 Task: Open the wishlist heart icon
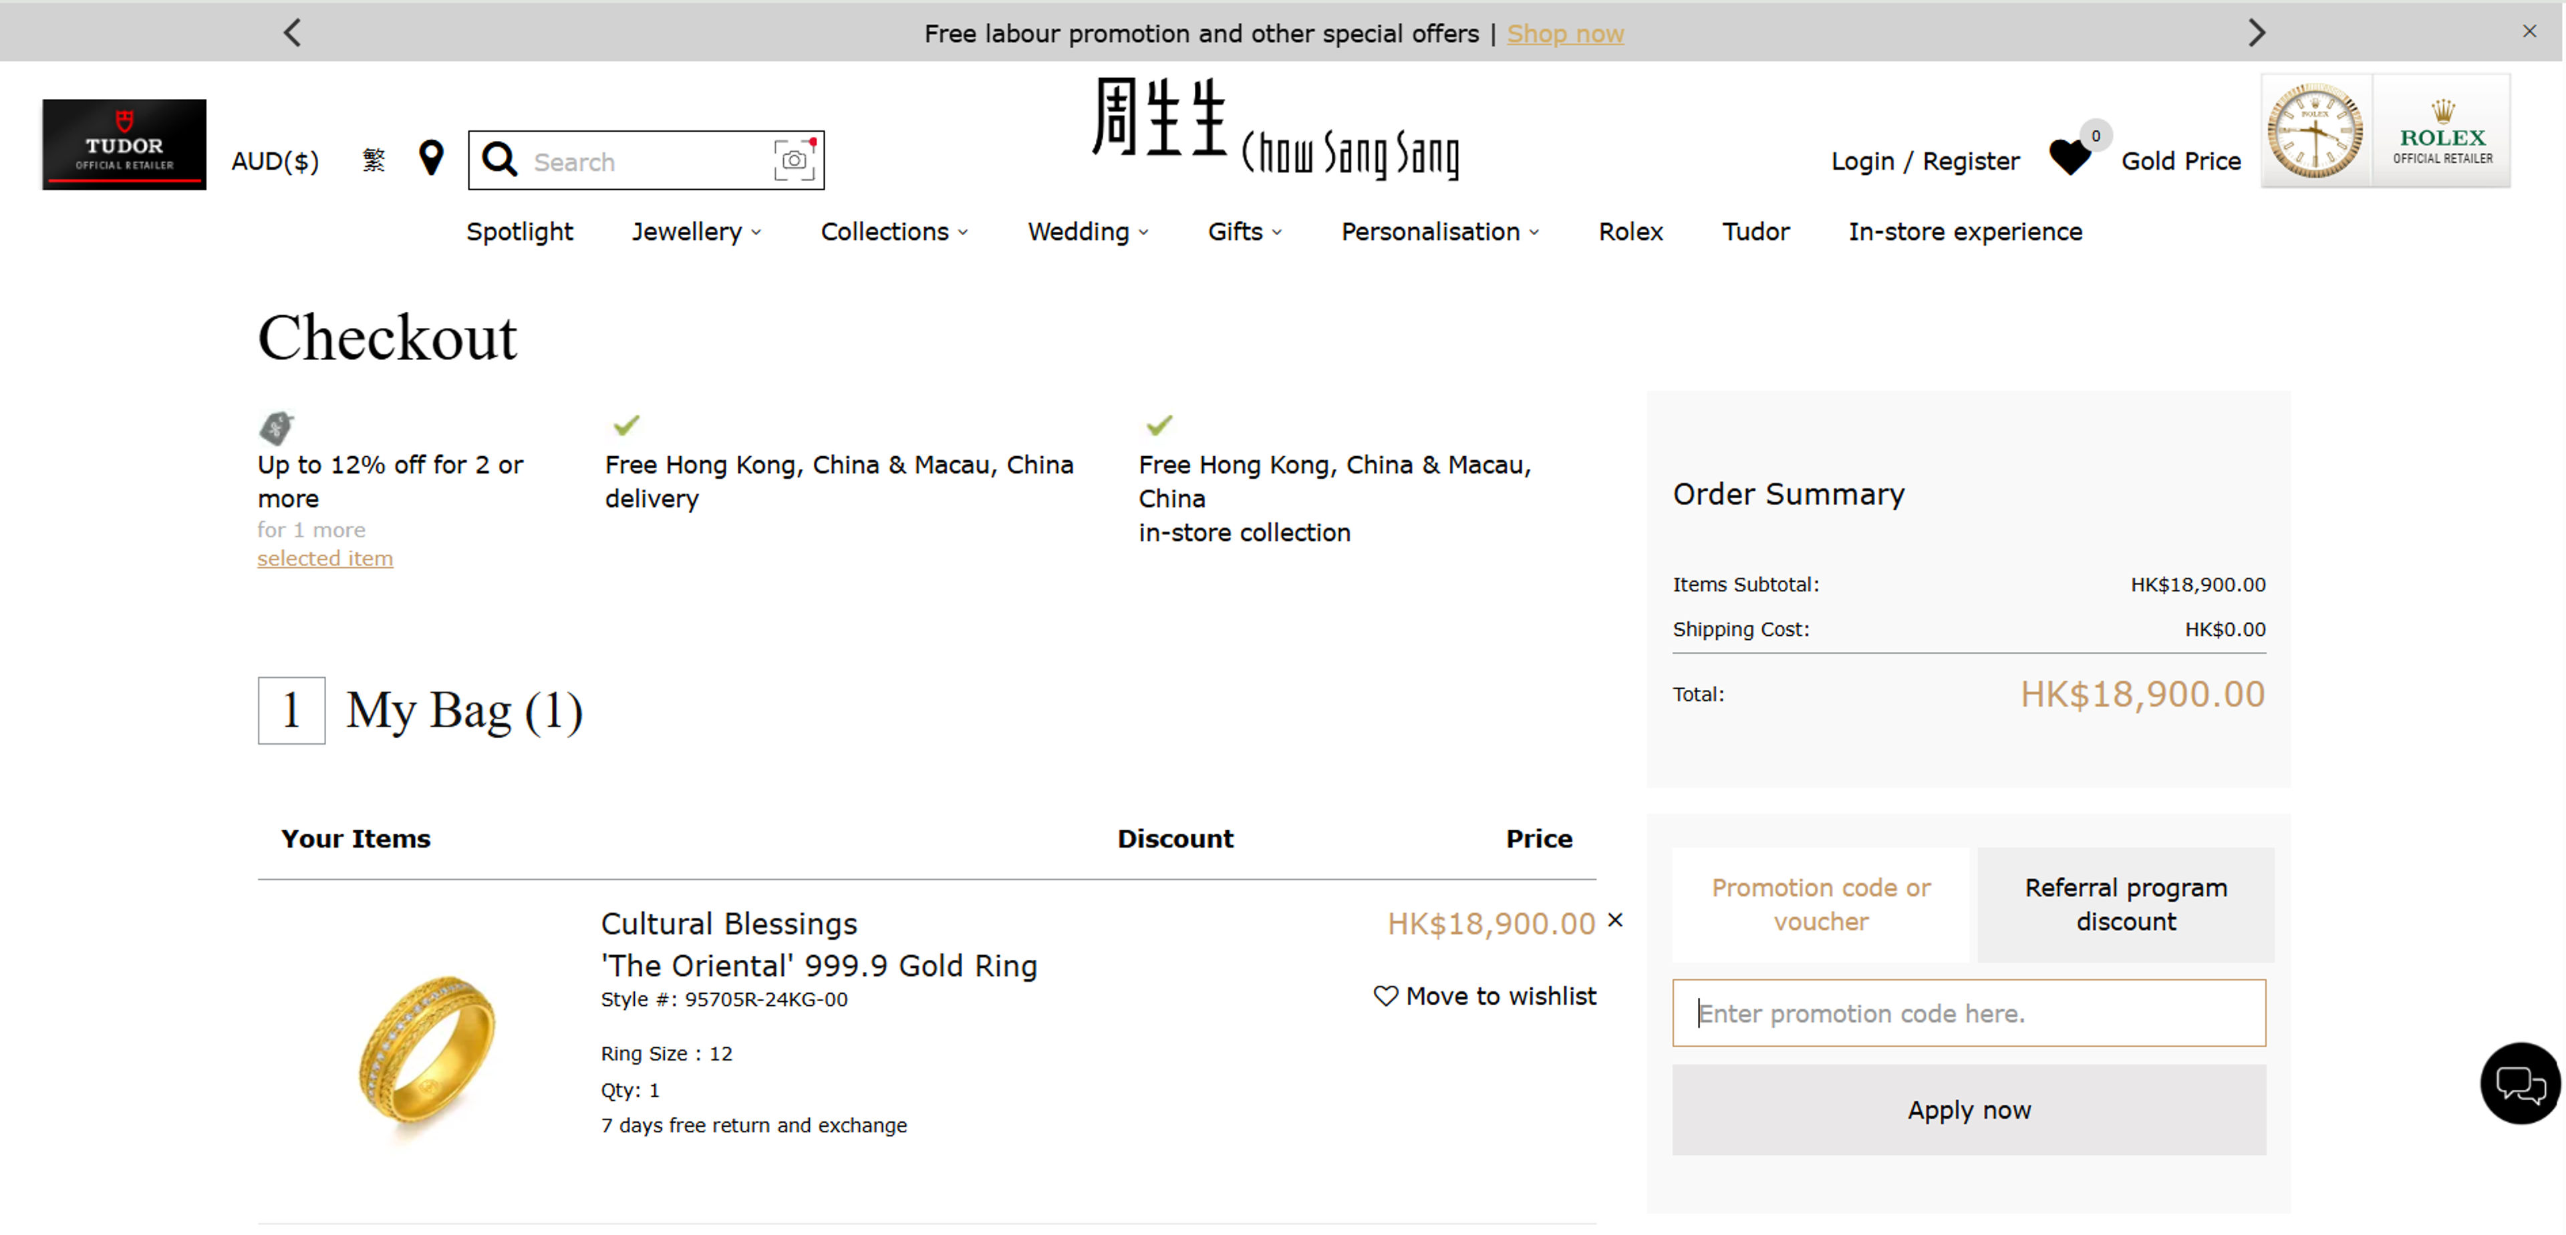point(2070,158)
